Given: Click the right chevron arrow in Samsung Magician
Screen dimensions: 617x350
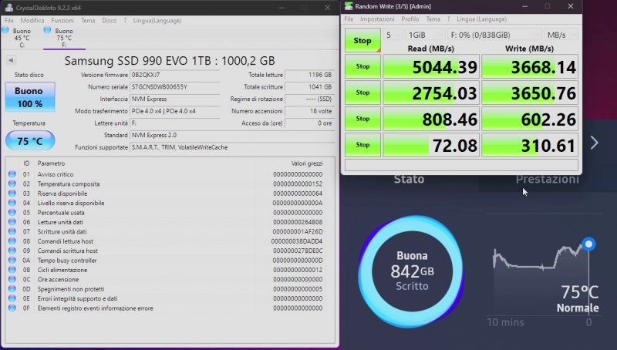Looking at the screenshot, I should point(594,143).
